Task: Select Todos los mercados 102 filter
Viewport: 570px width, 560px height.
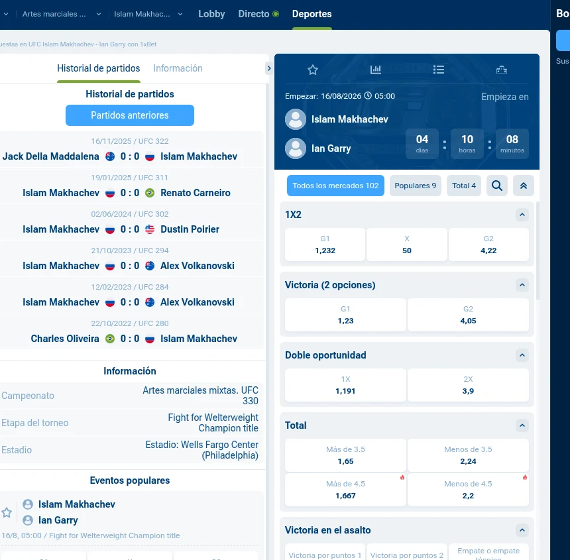Action: coord(335,186)
